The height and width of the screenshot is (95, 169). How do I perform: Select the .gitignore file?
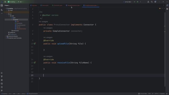pos(12,32)
